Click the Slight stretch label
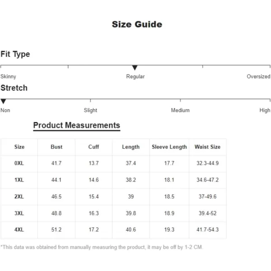 pyautogui.click(x=90, y=110)
